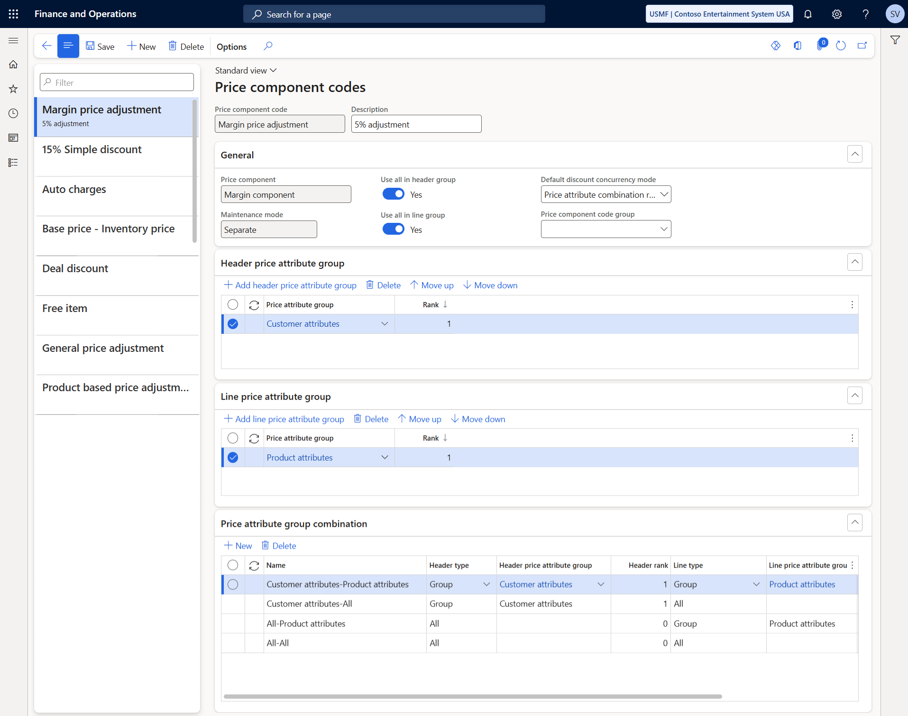Open the help question mark

coord(866,14)
